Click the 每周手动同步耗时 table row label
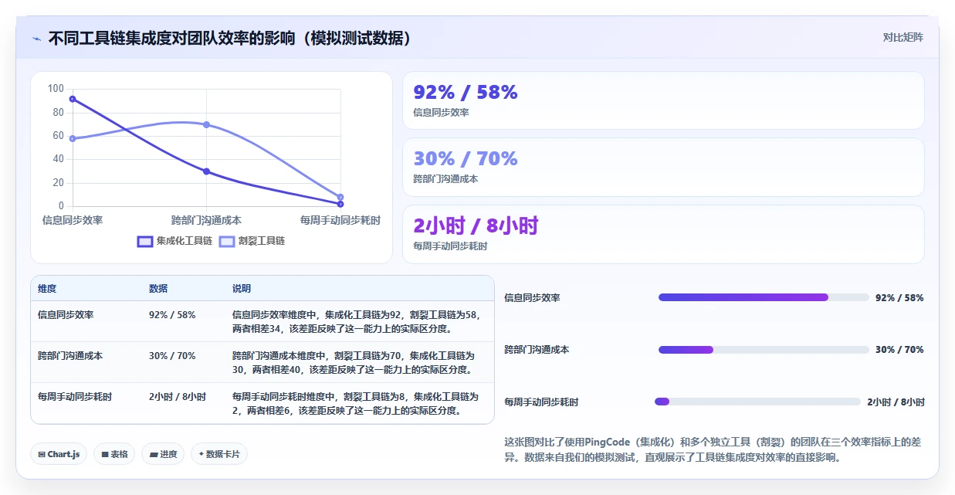955x495 pixels. [75, 397]
